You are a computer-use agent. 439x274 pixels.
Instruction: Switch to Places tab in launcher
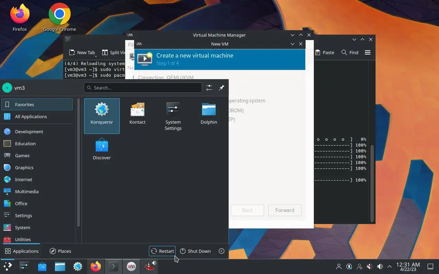pyautogui.click(x=60, y=251)
